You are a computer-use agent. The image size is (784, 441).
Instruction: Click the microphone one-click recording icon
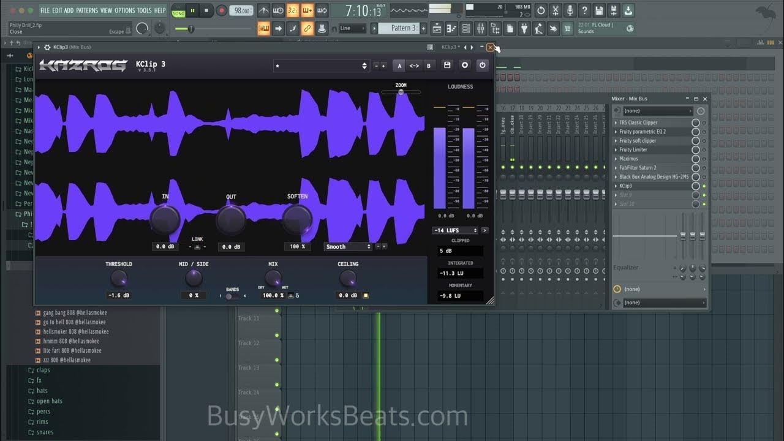570,10
